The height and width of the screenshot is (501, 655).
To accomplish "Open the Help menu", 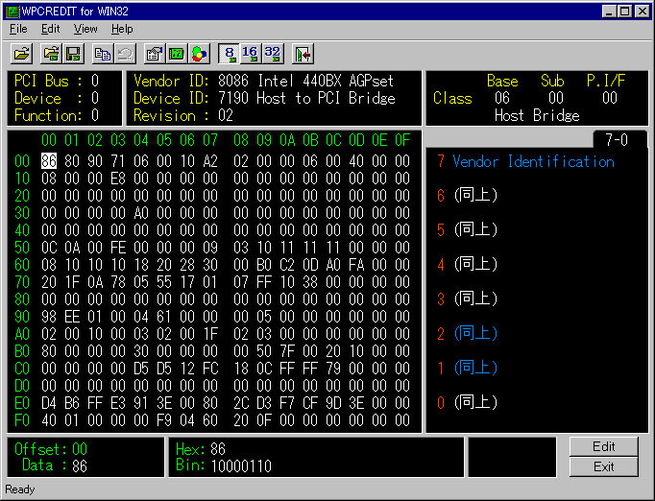I will coord(122,29).
